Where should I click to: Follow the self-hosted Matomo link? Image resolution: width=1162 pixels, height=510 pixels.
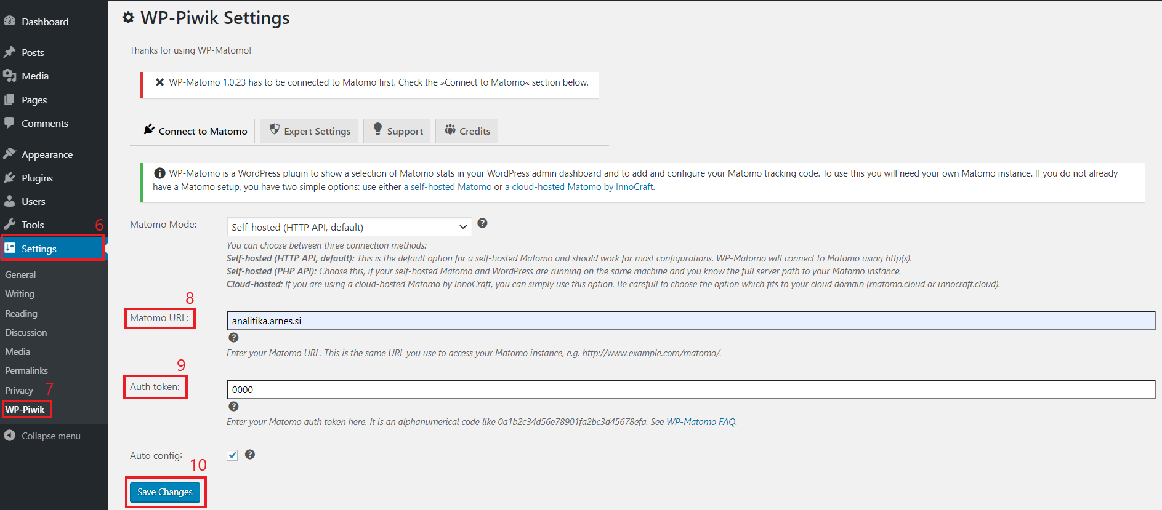click(x=448, y=187)
